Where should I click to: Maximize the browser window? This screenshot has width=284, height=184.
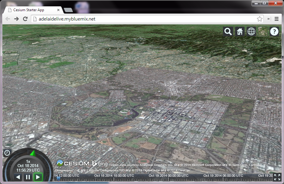point(264,3)
